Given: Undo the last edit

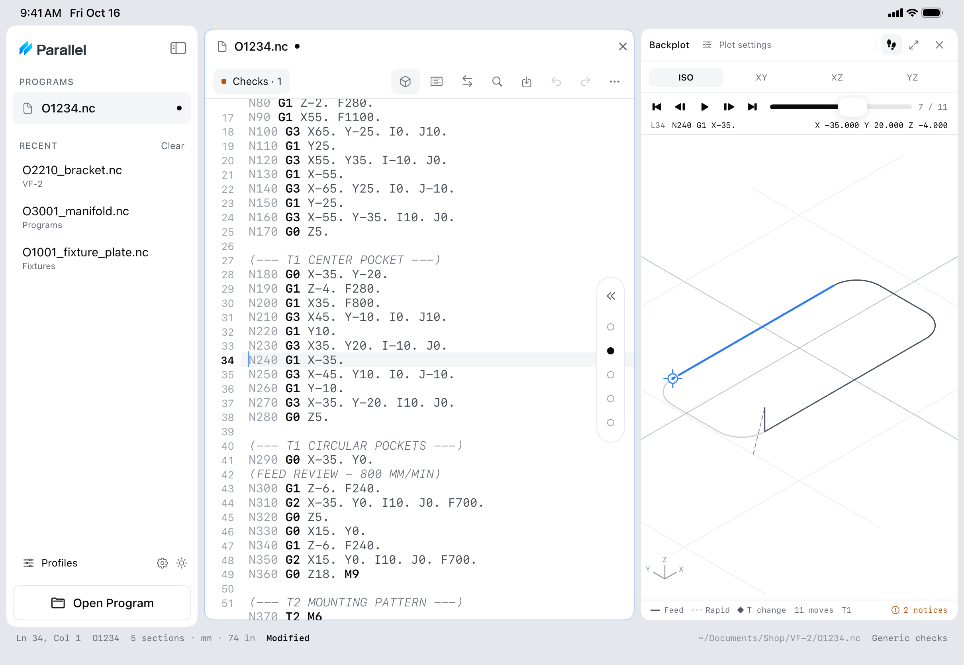Looking at the screenshot, I should click(x=556, y=81).
